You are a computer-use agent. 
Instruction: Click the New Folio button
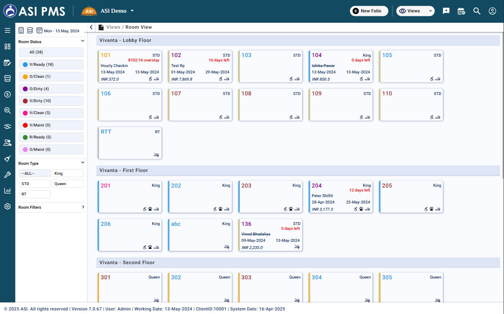369,11
